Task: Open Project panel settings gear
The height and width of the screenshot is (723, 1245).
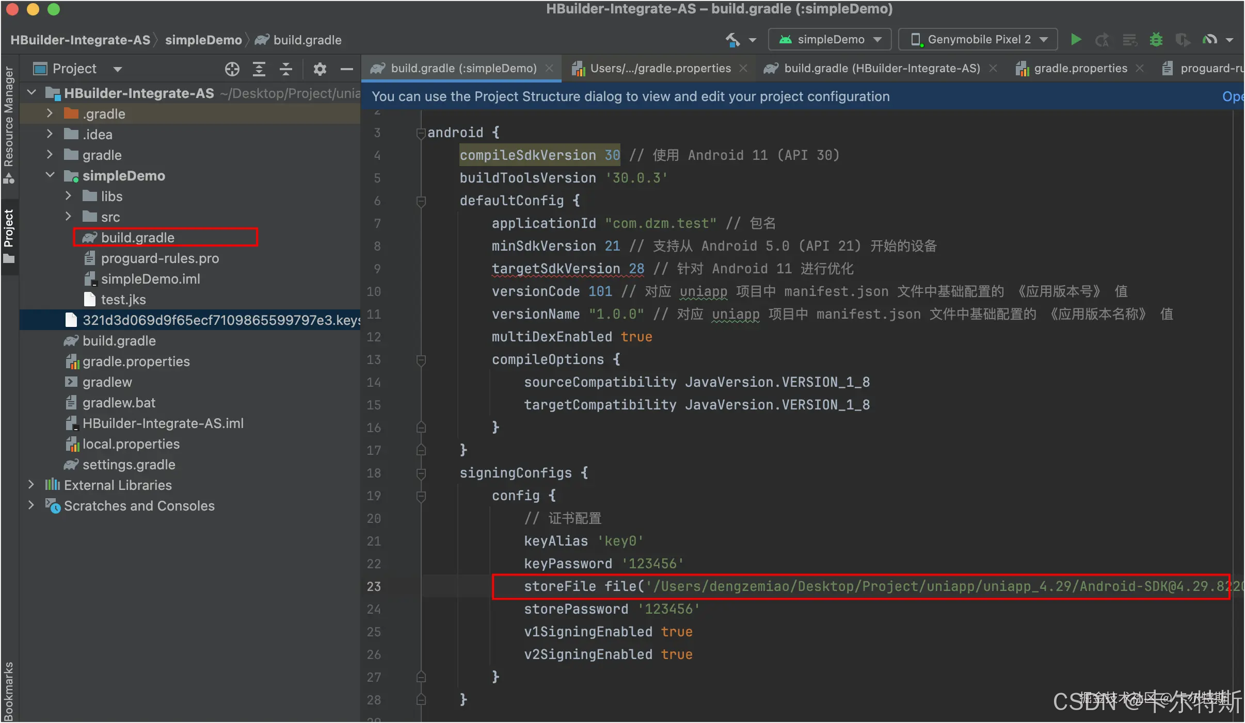Action: tap(320, 69)
